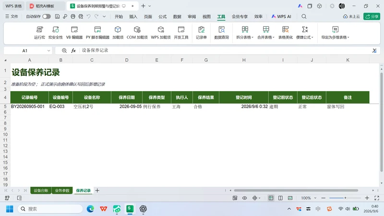Open 数据查询 data query
This screenshot has width=384, height=216.
221,33
